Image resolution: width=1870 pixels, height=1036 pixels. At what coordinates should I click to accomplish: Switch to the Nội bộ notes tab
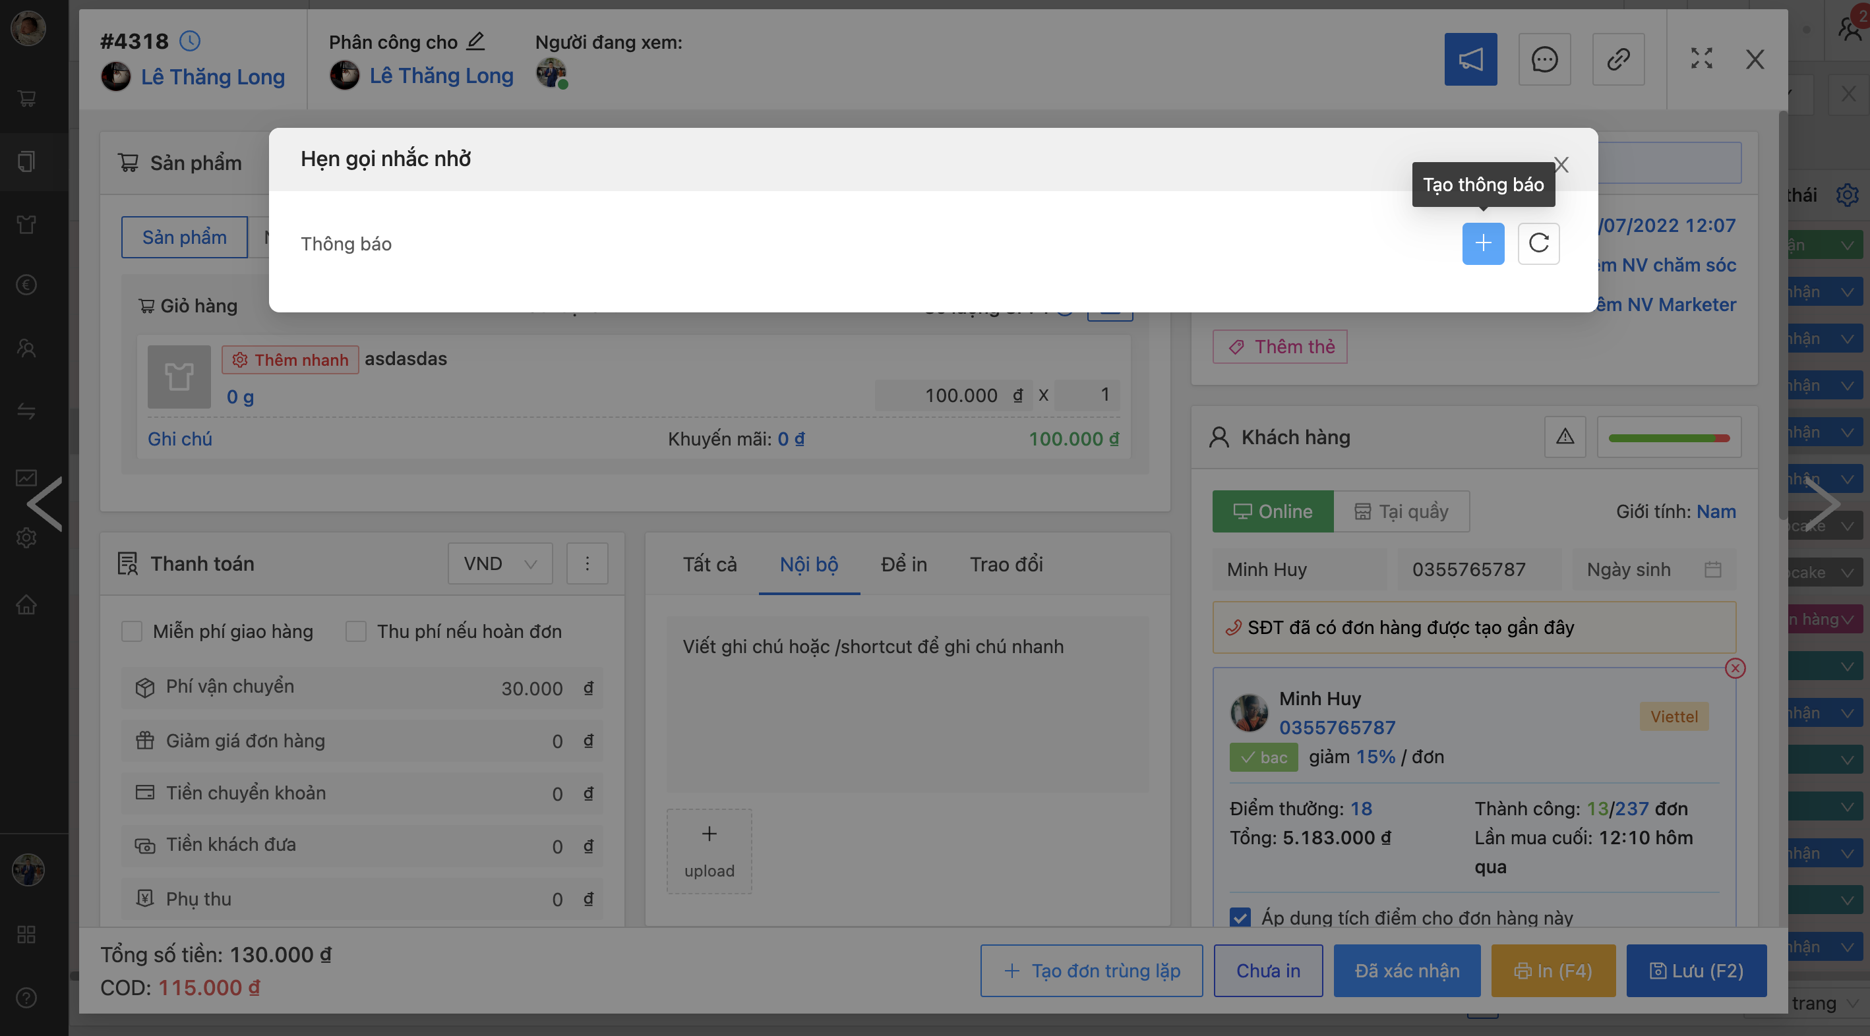coord(808,563)
